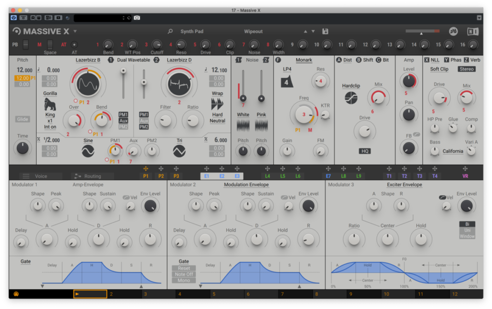The image size is (492, 309).
Task: Open the Exciter Envelope type menu
Action: point(404,185)
